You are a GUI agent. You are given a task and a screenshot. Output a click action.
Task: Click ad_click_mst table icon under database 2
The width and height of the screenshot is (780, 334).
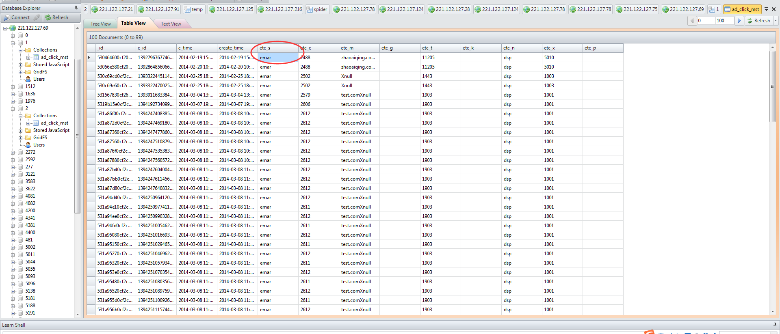36,123
